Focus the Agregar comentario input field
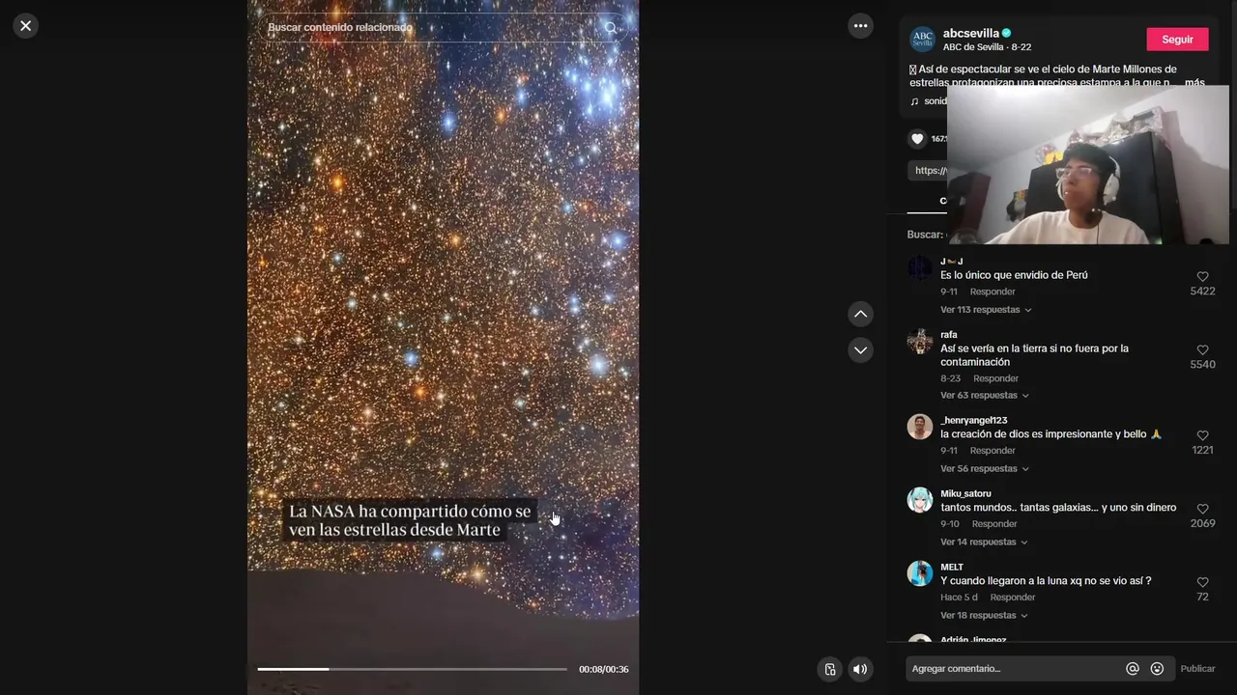This screenshot has width=1237, height=695. tap(1015, 668)
